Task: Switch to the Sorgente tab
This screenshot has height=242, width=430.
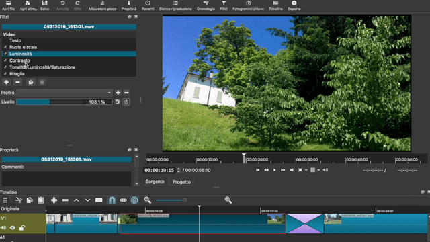Action: (x=155, y=182)
